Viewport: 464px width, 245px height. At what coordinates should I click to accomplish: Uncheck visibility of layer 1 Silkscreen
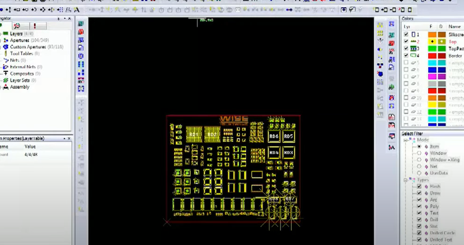click(x=406, y=34)
